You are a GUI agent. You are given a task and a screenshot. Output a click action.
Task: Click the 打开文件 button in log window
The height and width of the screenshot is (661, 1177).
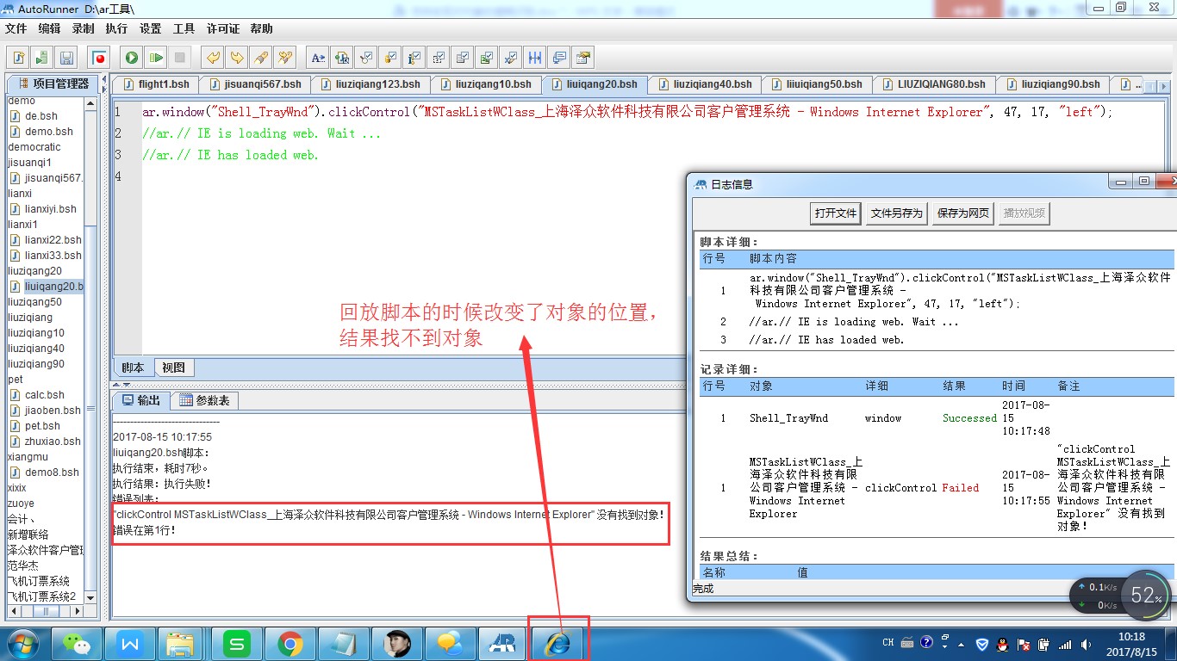point(836,213)
